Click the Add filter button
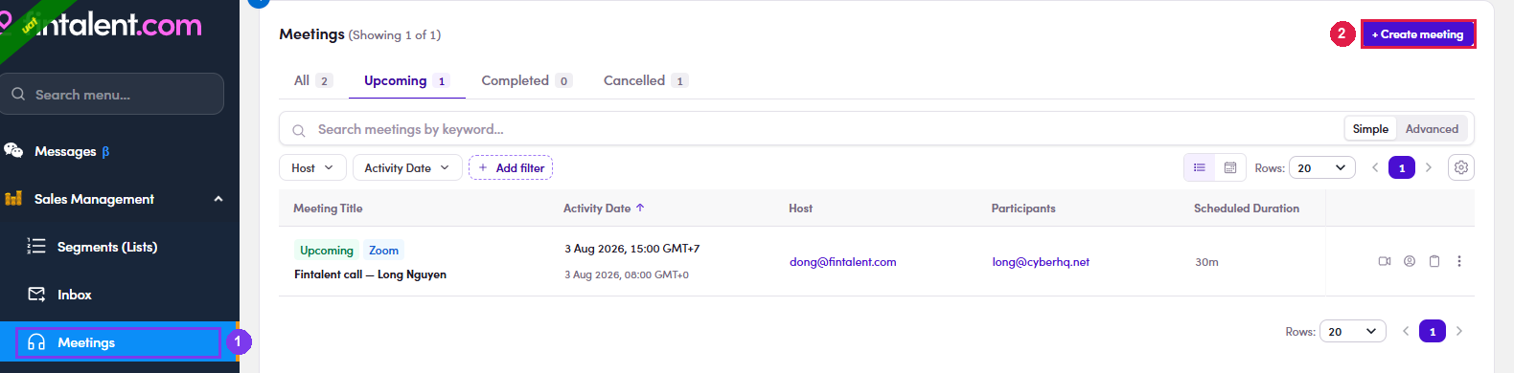 point(511,167)
